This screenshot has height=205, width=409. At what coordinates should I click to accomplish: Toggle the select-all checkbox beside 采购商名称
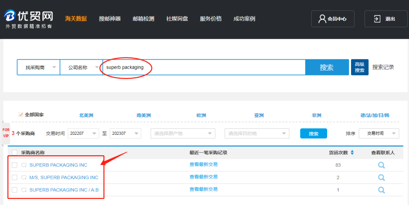pos(15,153)
